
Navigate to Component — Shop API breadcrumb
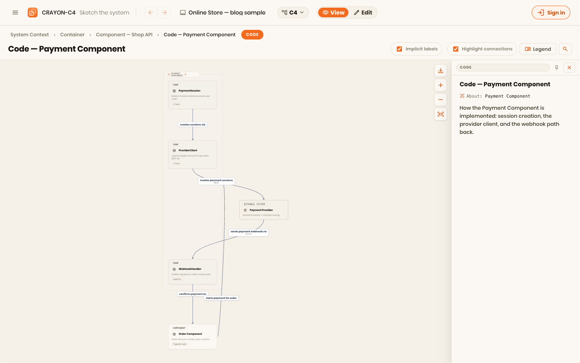pyautogui.click(x=124, y=35)
